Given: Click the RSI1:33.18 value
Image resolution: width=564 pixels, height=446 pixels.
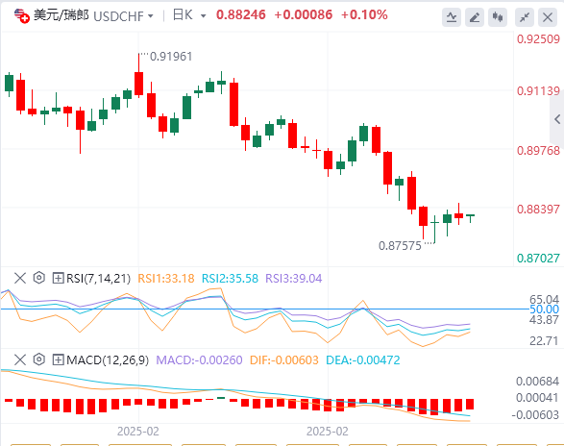Looking at the screenshot, I should click(x=166, y=278).
